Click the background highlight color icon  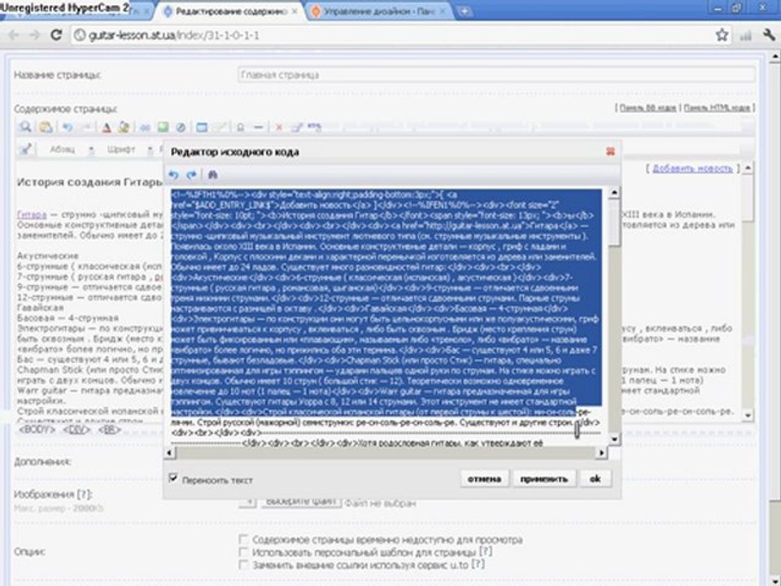point(124,128)
